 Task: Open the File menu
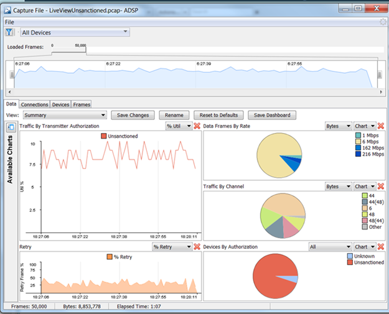coord(10,22)
